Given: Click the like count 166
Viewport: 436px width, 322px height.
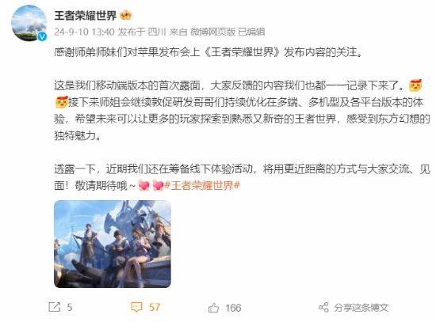Looking at the screenshot, I should (x=233, y=308).
